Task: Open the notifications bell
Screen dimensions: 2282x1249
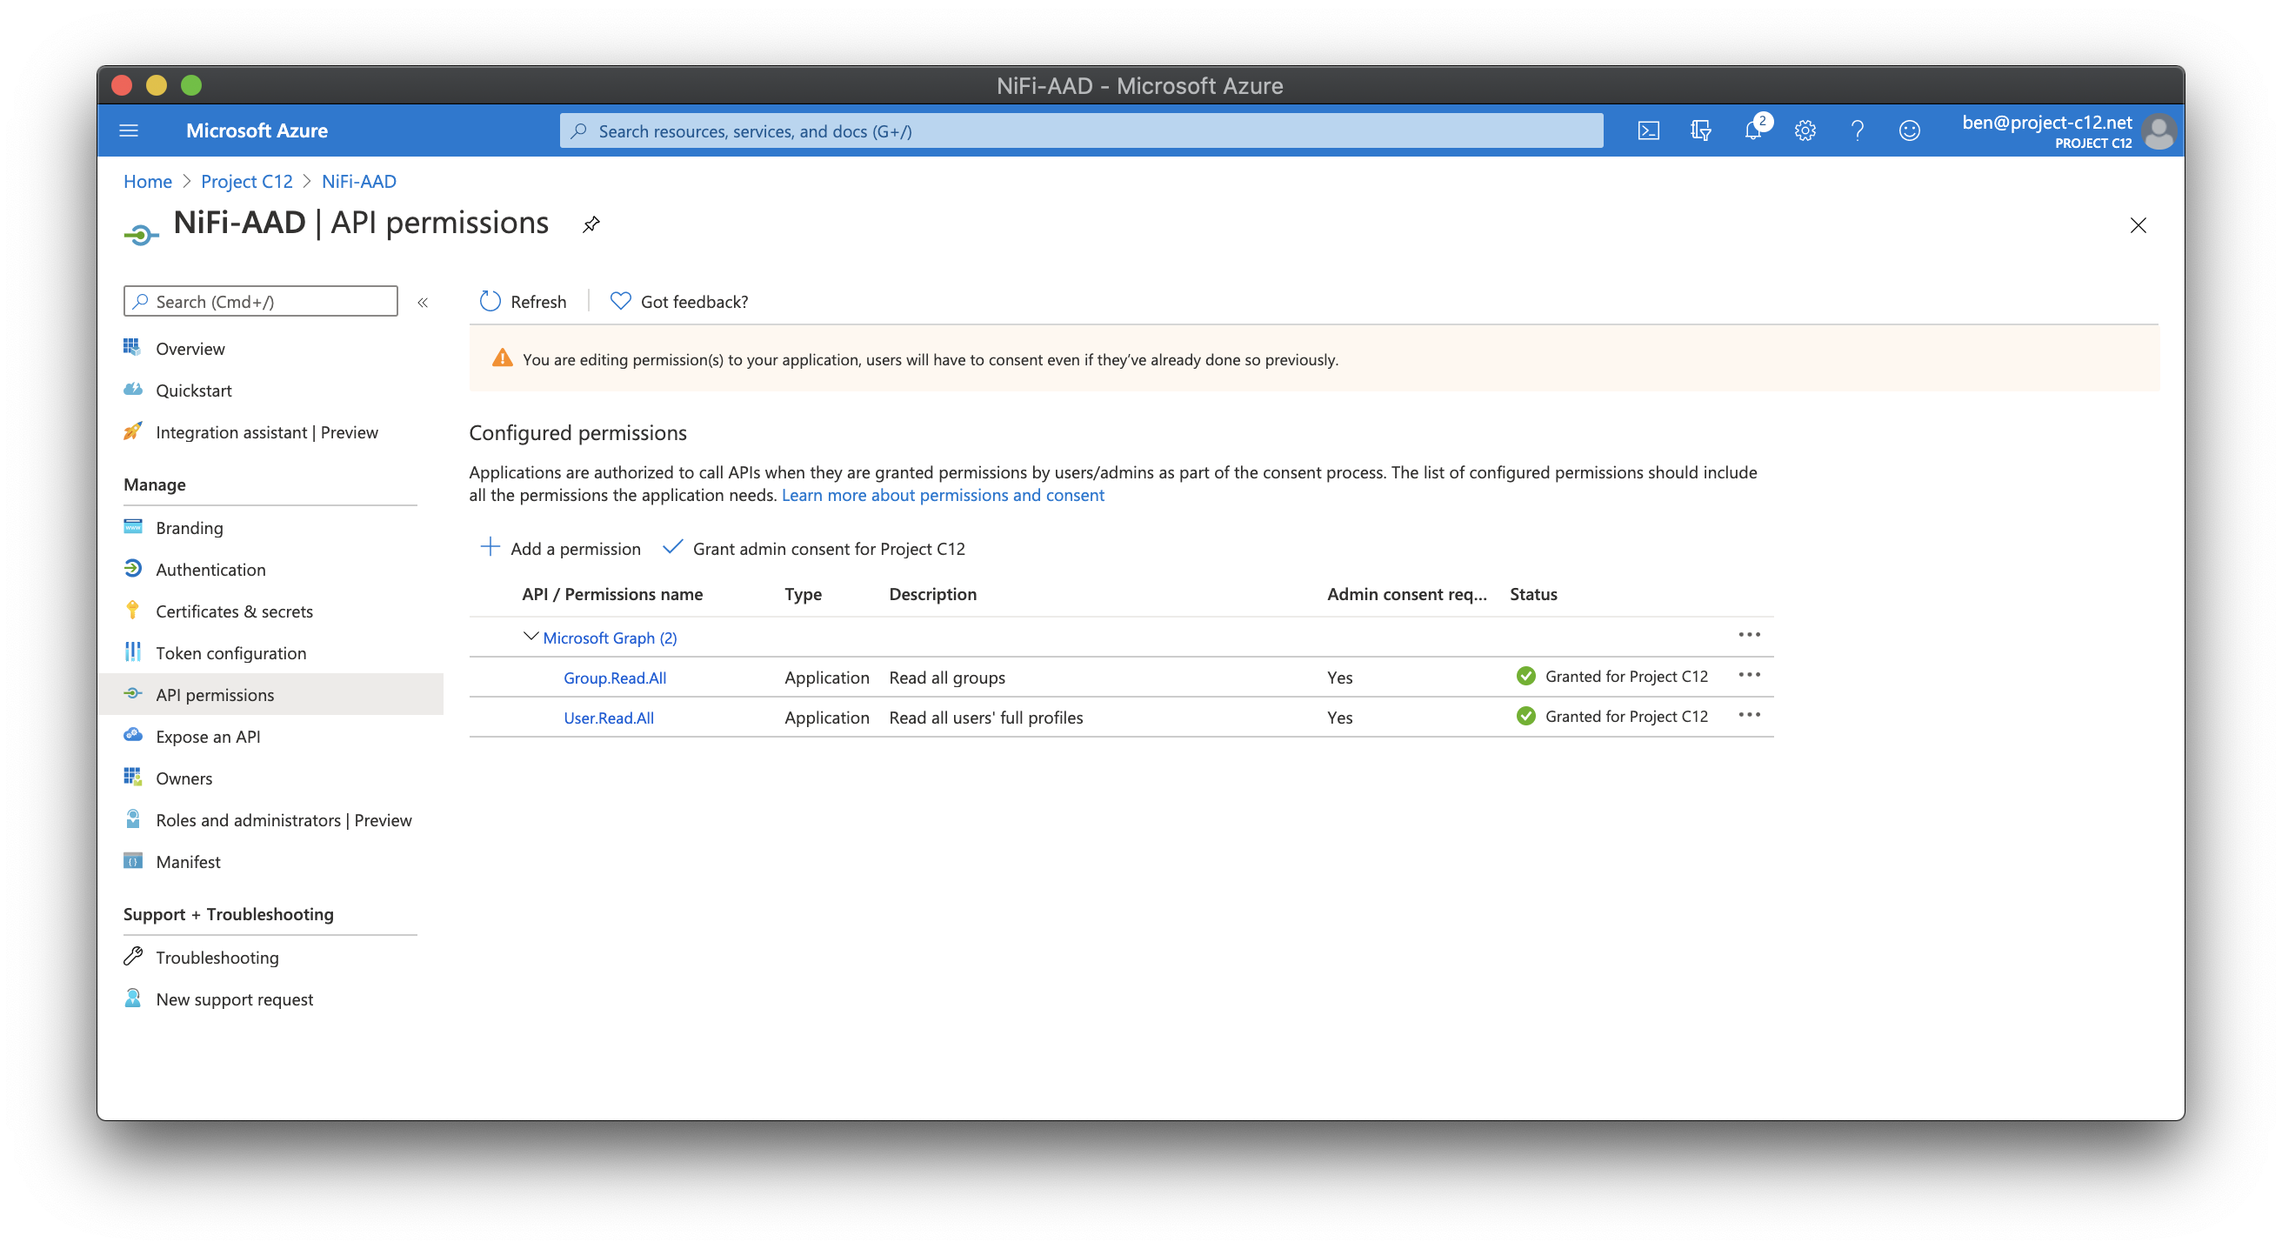Action: 1752,131
